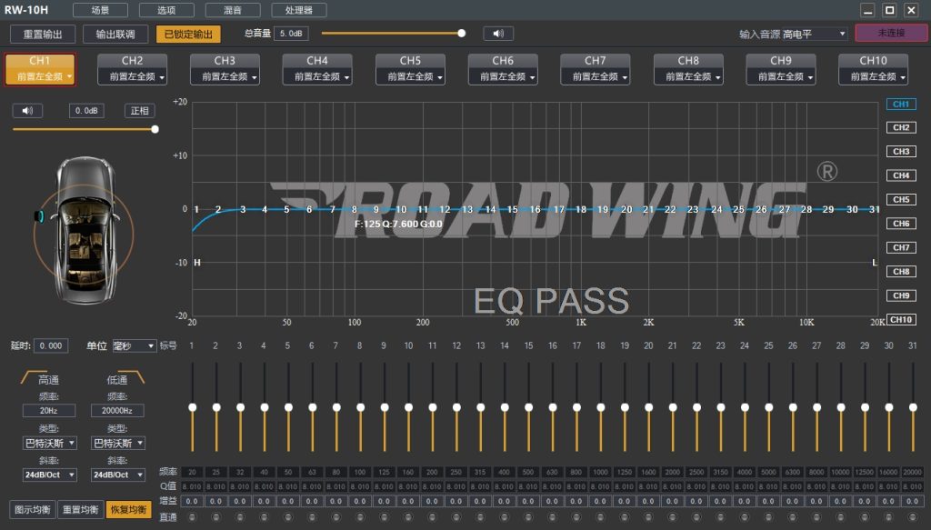This screenshot has width=931, height=530.
Task: Toggle bypass for the 4000 Hz band
Action: point(745,517)
